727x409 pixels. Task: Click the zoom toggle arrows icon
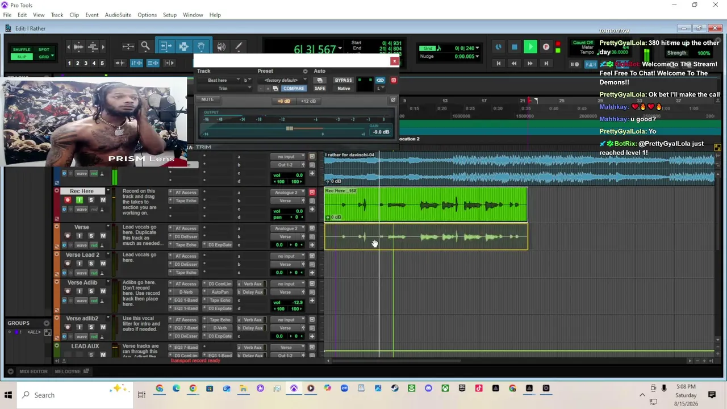[x=128, y=47]
